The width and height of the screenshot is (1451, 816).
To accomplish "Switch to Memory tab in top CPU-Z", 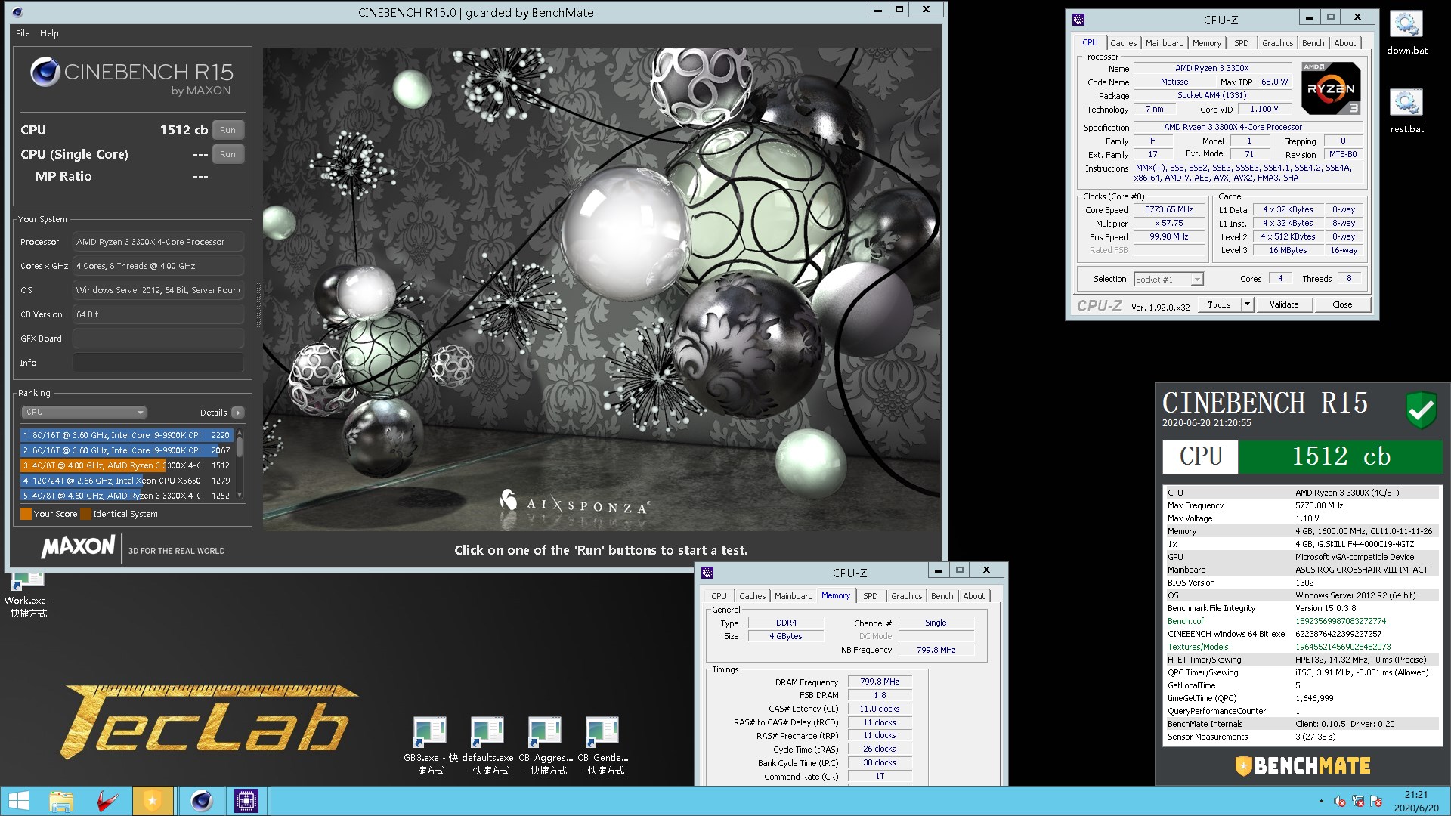I will 1206,43.
